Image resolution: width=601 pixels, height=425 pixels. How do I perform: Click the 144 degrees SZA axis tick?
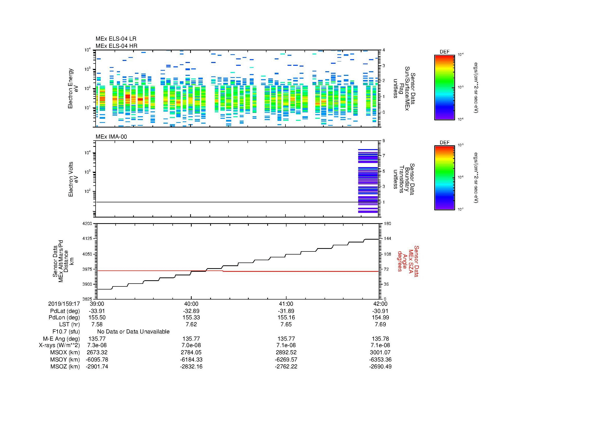(x=387, y=239)
